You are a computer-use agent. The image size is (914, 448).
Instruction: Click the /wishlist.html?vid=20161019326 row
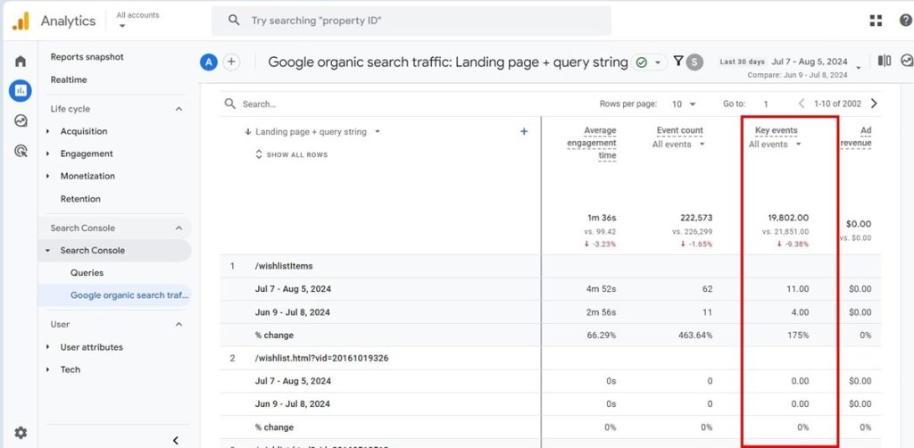tap(550, 358)
